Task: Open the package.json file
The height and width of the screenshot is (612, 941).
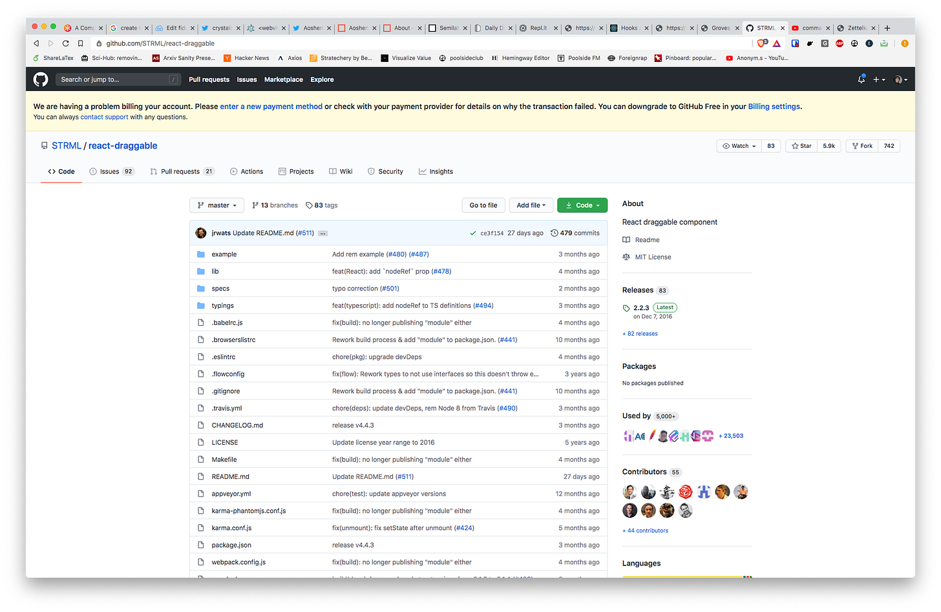Action: [x=231, y=546]
